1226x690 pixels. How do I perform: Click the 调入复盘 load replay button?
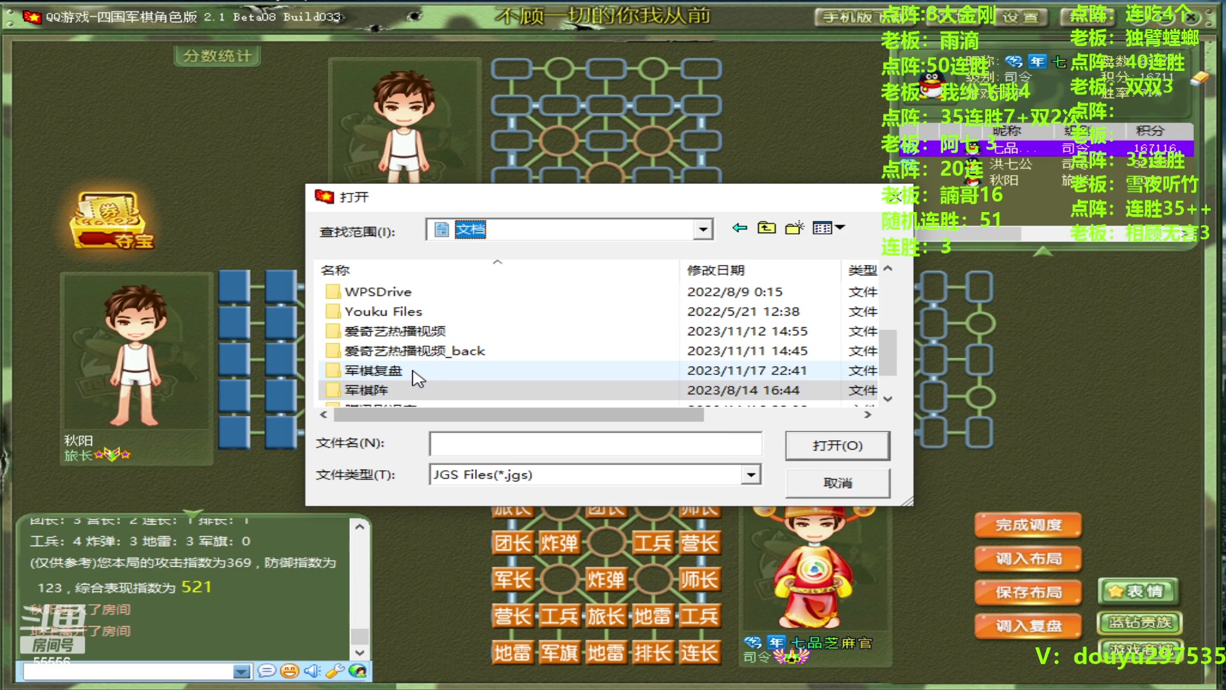(x=1028, y=626)
